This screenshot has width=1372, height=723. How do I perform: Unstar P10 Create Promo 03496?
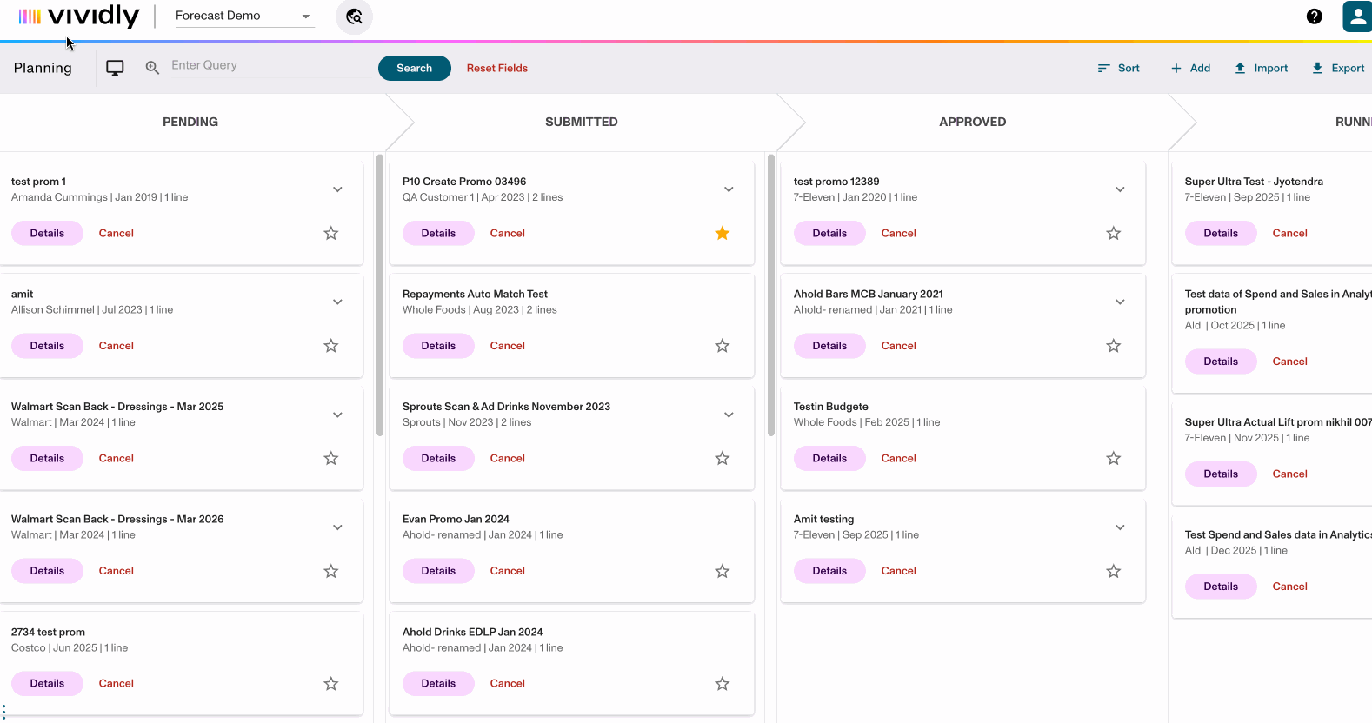click(723, 233)
